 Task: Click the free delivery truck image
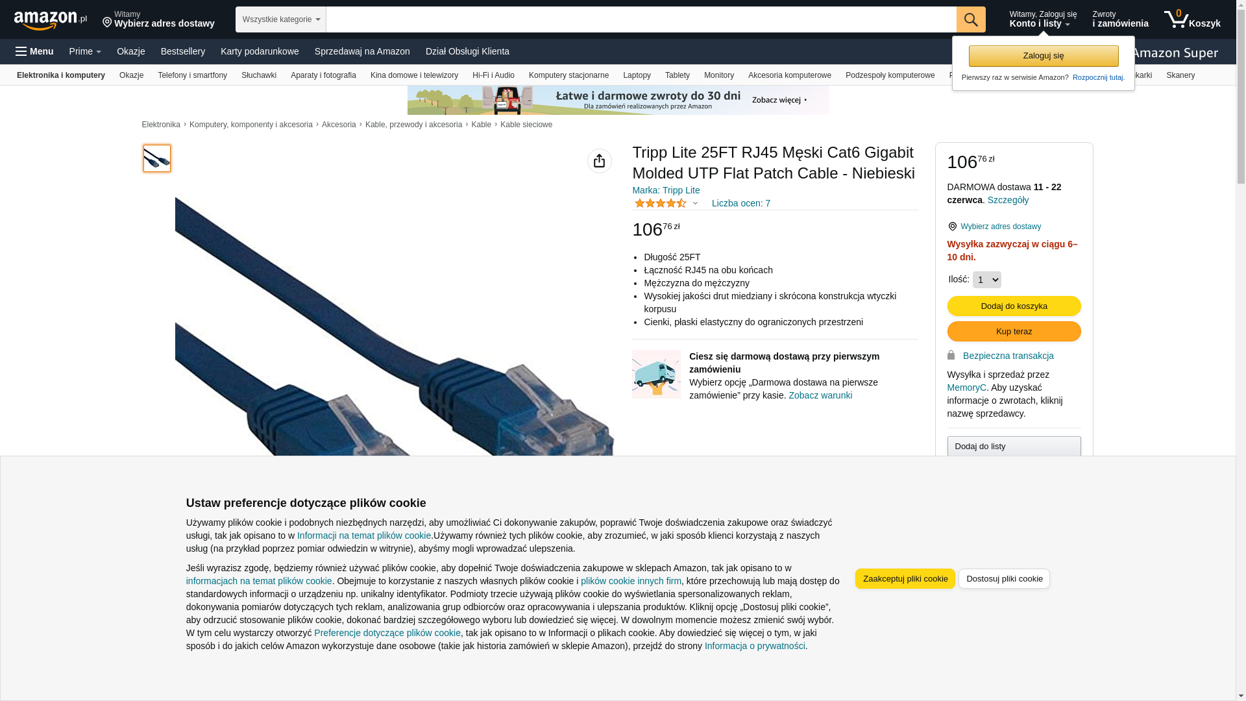pyautogui.click(x=656, y=374)
